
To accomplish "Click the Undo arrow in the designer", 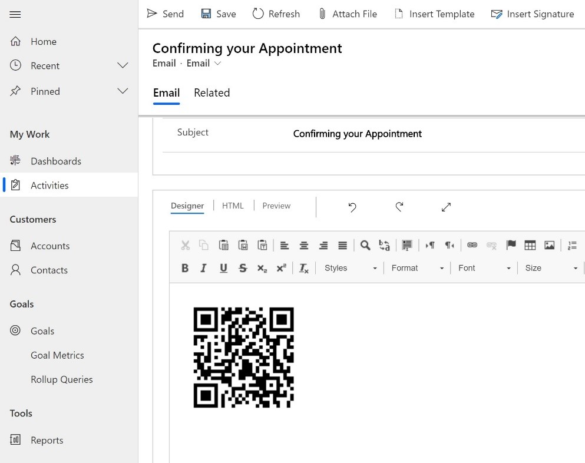I will tap(352, 207).
